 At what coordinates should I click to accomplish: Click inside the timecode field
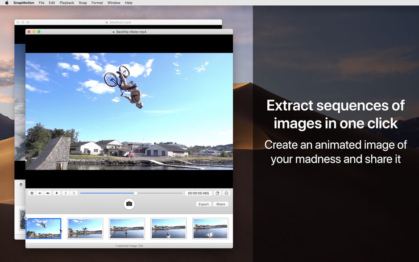coord(198,193)
